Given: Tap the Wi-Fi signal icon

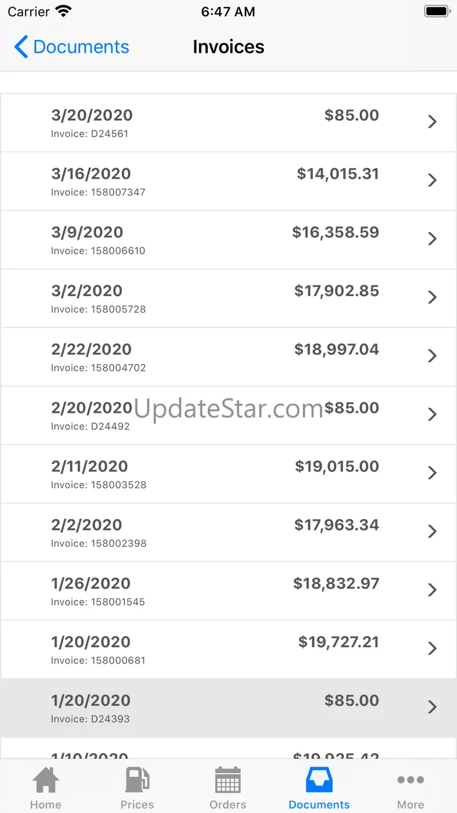Looking at the screenshot, I should (63, 12).
